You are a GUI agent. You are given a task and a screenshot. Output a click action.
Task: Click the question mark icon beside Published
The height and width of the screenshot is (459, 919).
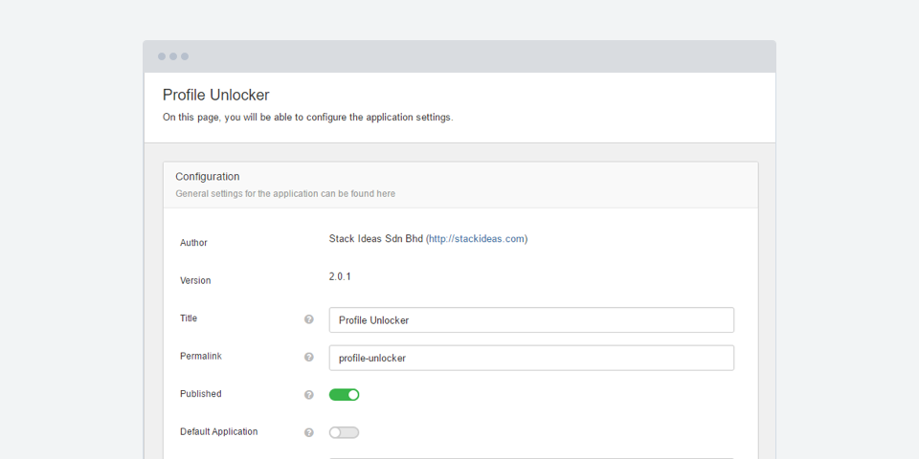[x=309, y=395]
